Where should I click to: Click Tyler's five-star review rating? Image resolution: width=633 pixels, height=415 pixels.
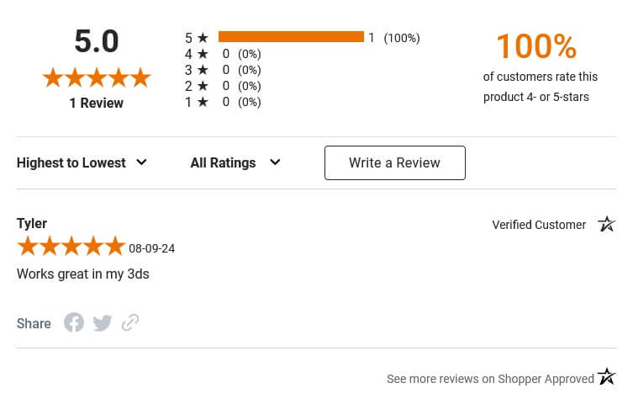[71, 247]
